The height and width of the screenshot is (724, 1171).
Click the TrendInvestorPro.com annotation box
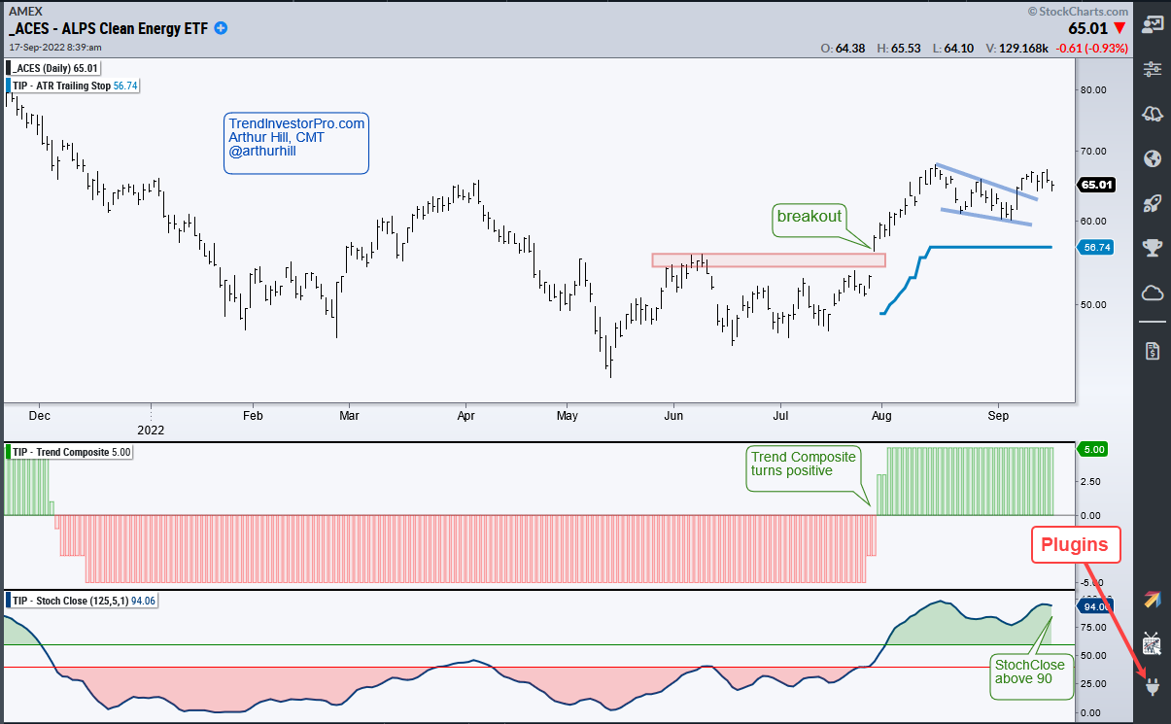[x=296, y=144]
